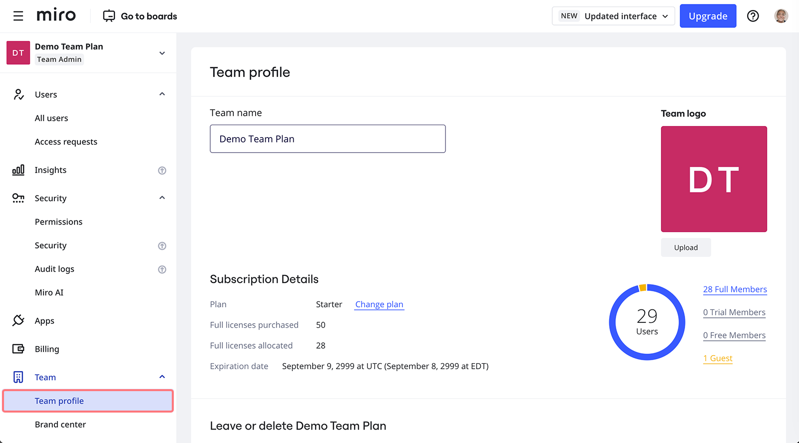This screenshot has height=443, width=799.
Task: Open the hamburger main menu
Action: click(18, 16)
